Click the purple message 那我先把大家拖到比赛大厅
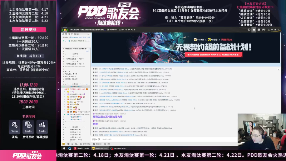The height and width of the screenshot is (161, 286). tap(108, 117)
